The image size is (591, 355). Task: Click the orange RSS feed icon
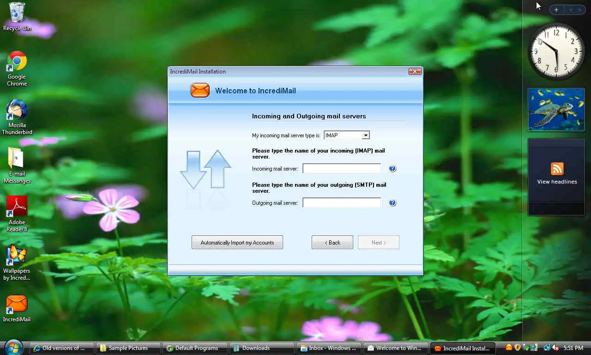tap(557, 169)
